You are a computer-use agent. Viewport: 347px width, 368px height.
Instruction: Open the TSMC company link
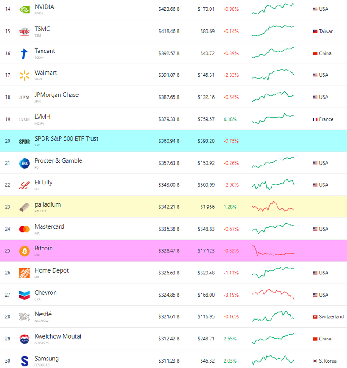coord(42,29)
